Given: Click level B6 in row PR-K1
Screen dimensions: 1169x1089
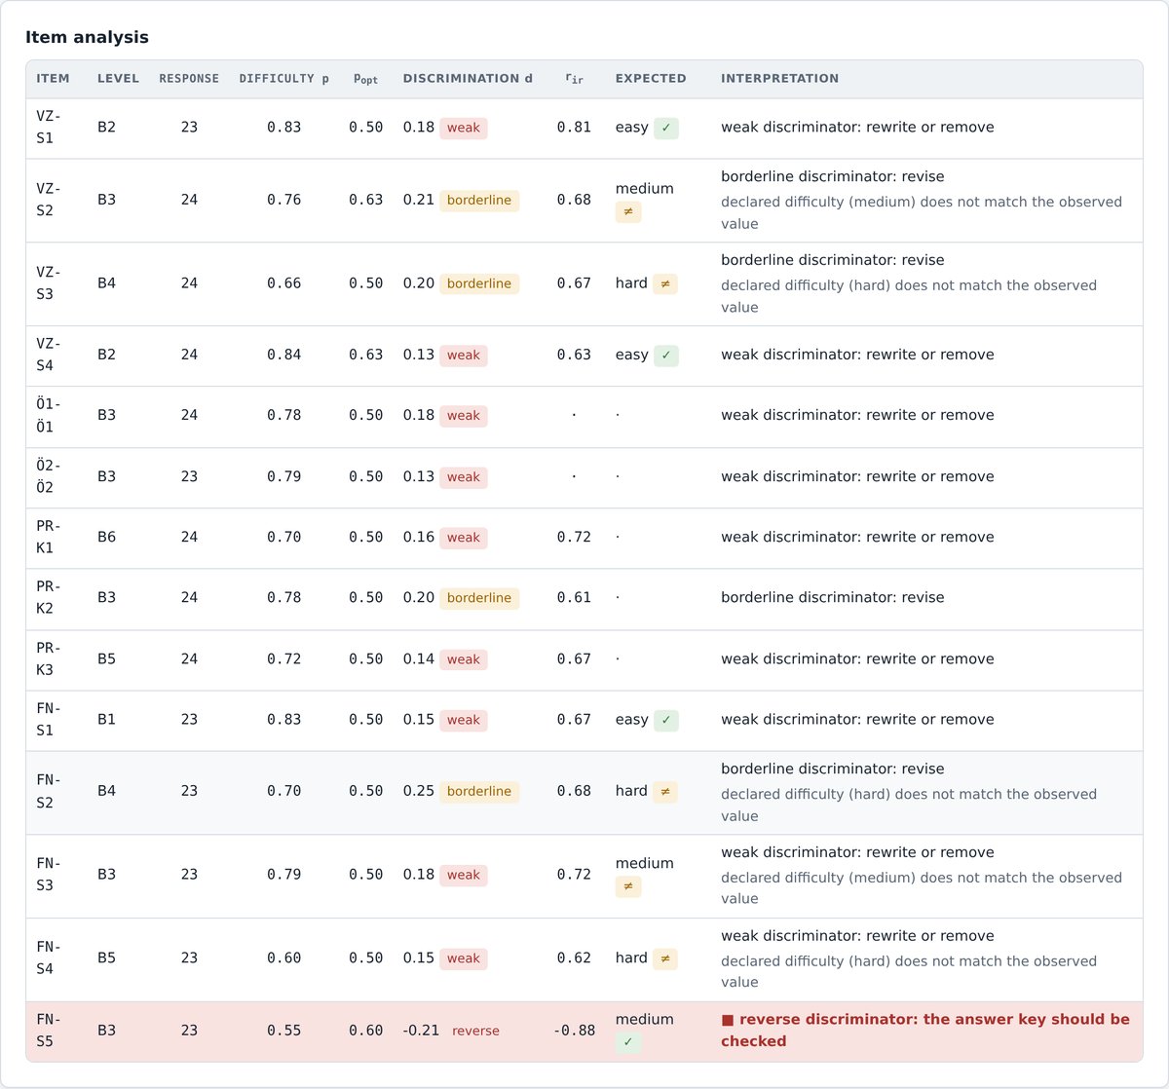Looking at the screenshot, I should tap(106, 538).
